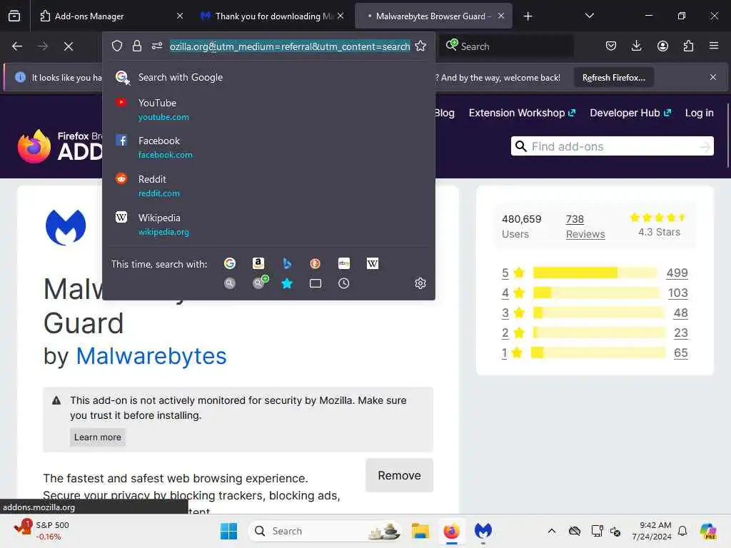
Task: Click Refresh Firefox button
Action: (613, 77)
